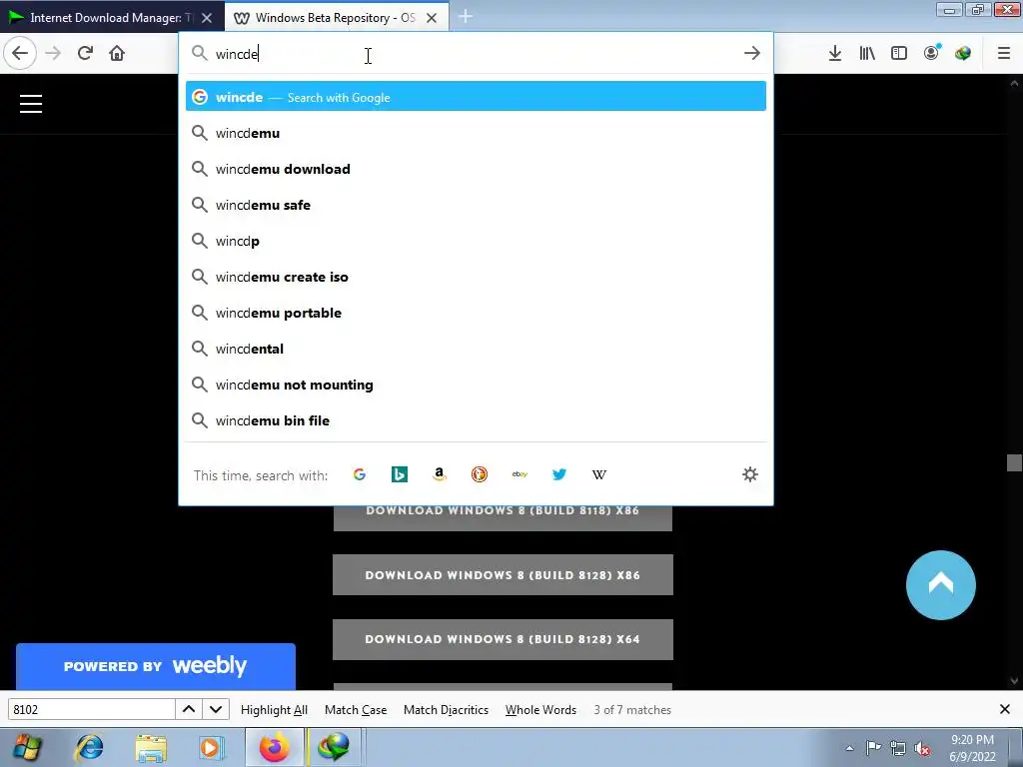Click the Powered by Weebly banner
The height and width of the screenshot is (767, 1023).
pyautogui.click(x=155, y=666)
